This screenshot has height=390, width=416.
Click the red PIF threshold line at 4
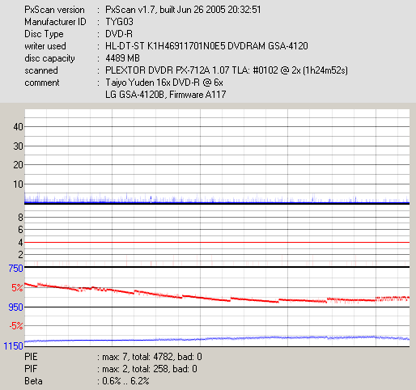pos(217,242)
